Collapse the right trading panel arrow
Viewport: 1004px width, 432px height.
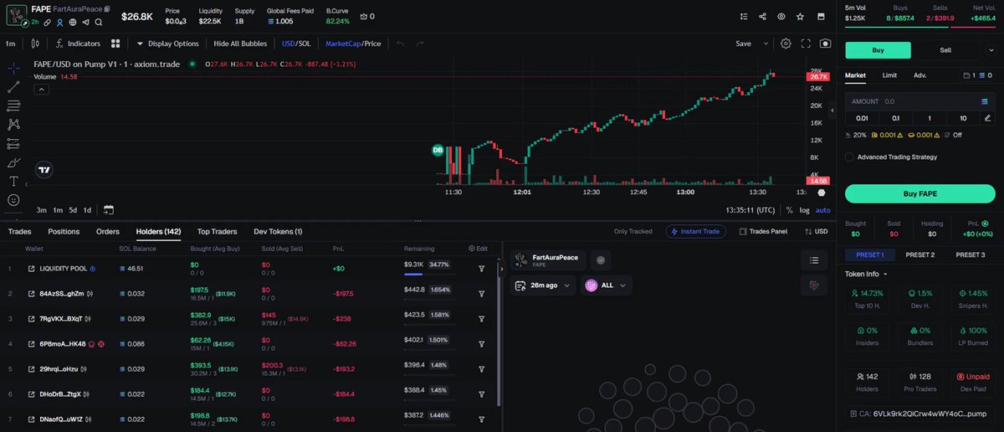(832, 110)
